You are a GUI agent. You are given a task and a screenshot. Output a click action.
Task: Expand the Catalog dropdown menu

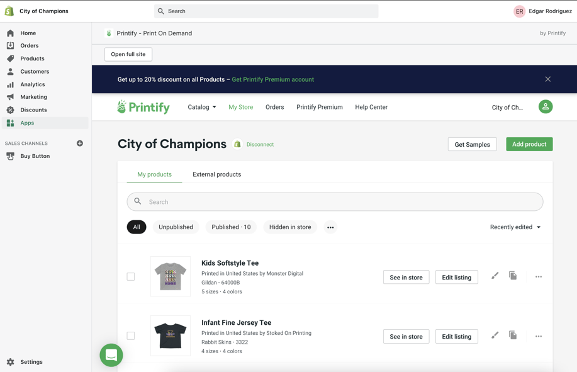[x=202, y=107]
